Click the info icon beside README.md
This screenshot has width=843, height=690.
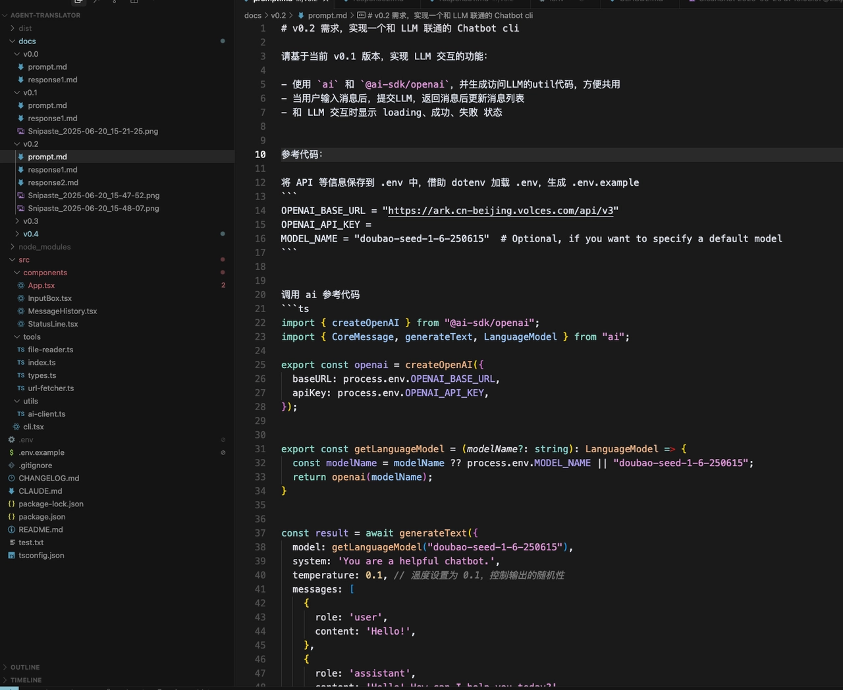point(11,529)
